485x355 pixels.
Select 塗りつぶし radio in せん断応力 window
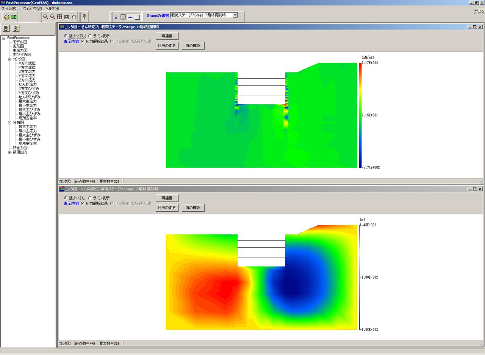coord(66,36)
